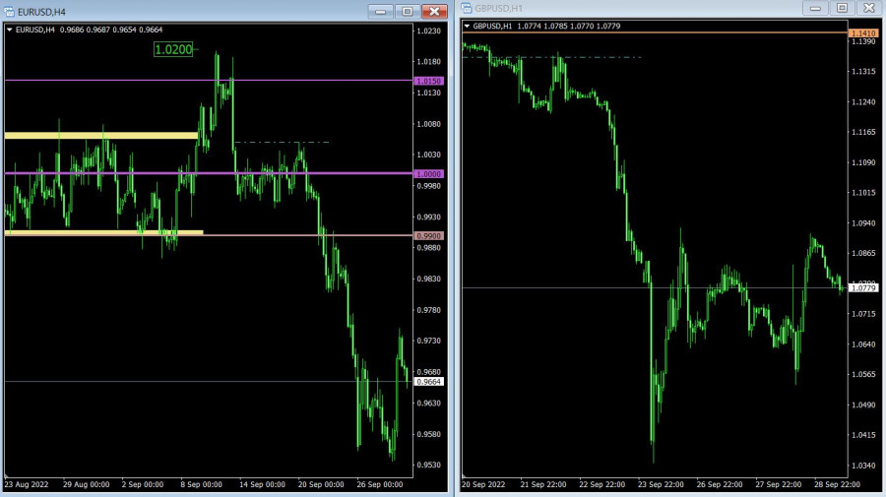
Task: Click the 1.1240 price scale value
Action: pyautogui.click(x=863, y=102)
